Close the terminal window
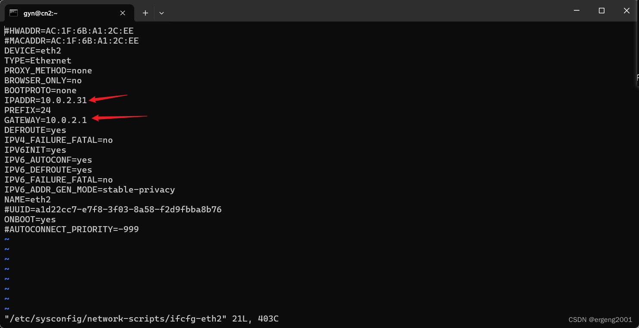639x328 pixels. [x=626, y=11]
